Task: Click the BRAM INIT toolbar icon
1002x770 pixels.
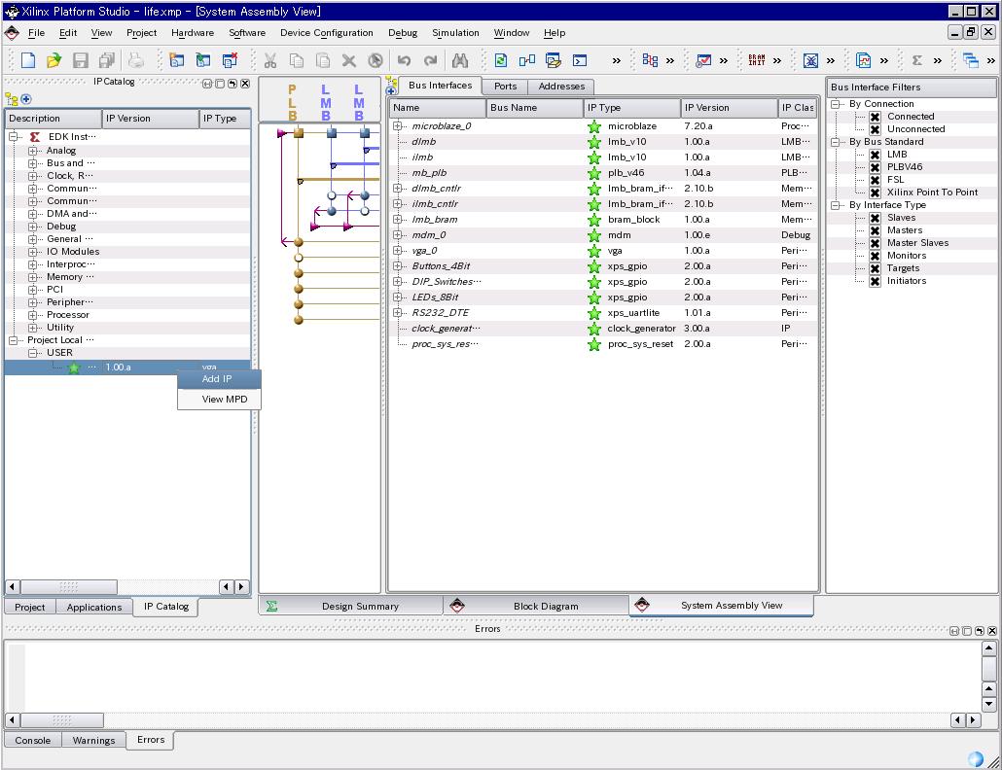Action: pos(757,60)
